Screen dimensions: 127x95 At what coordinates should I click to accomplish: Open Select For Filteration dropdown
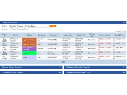click(x=17, y=26)
